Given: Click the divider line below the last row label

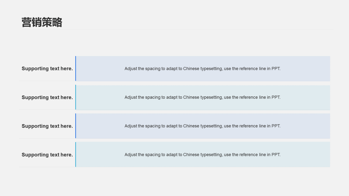Looking at the screenshot, I should click(x=47, y=167).
